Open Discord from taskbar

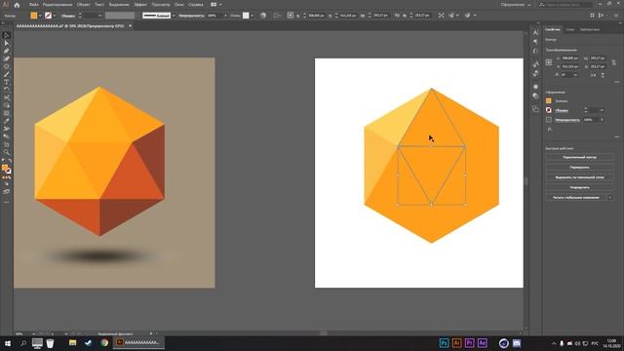(517, 343)
